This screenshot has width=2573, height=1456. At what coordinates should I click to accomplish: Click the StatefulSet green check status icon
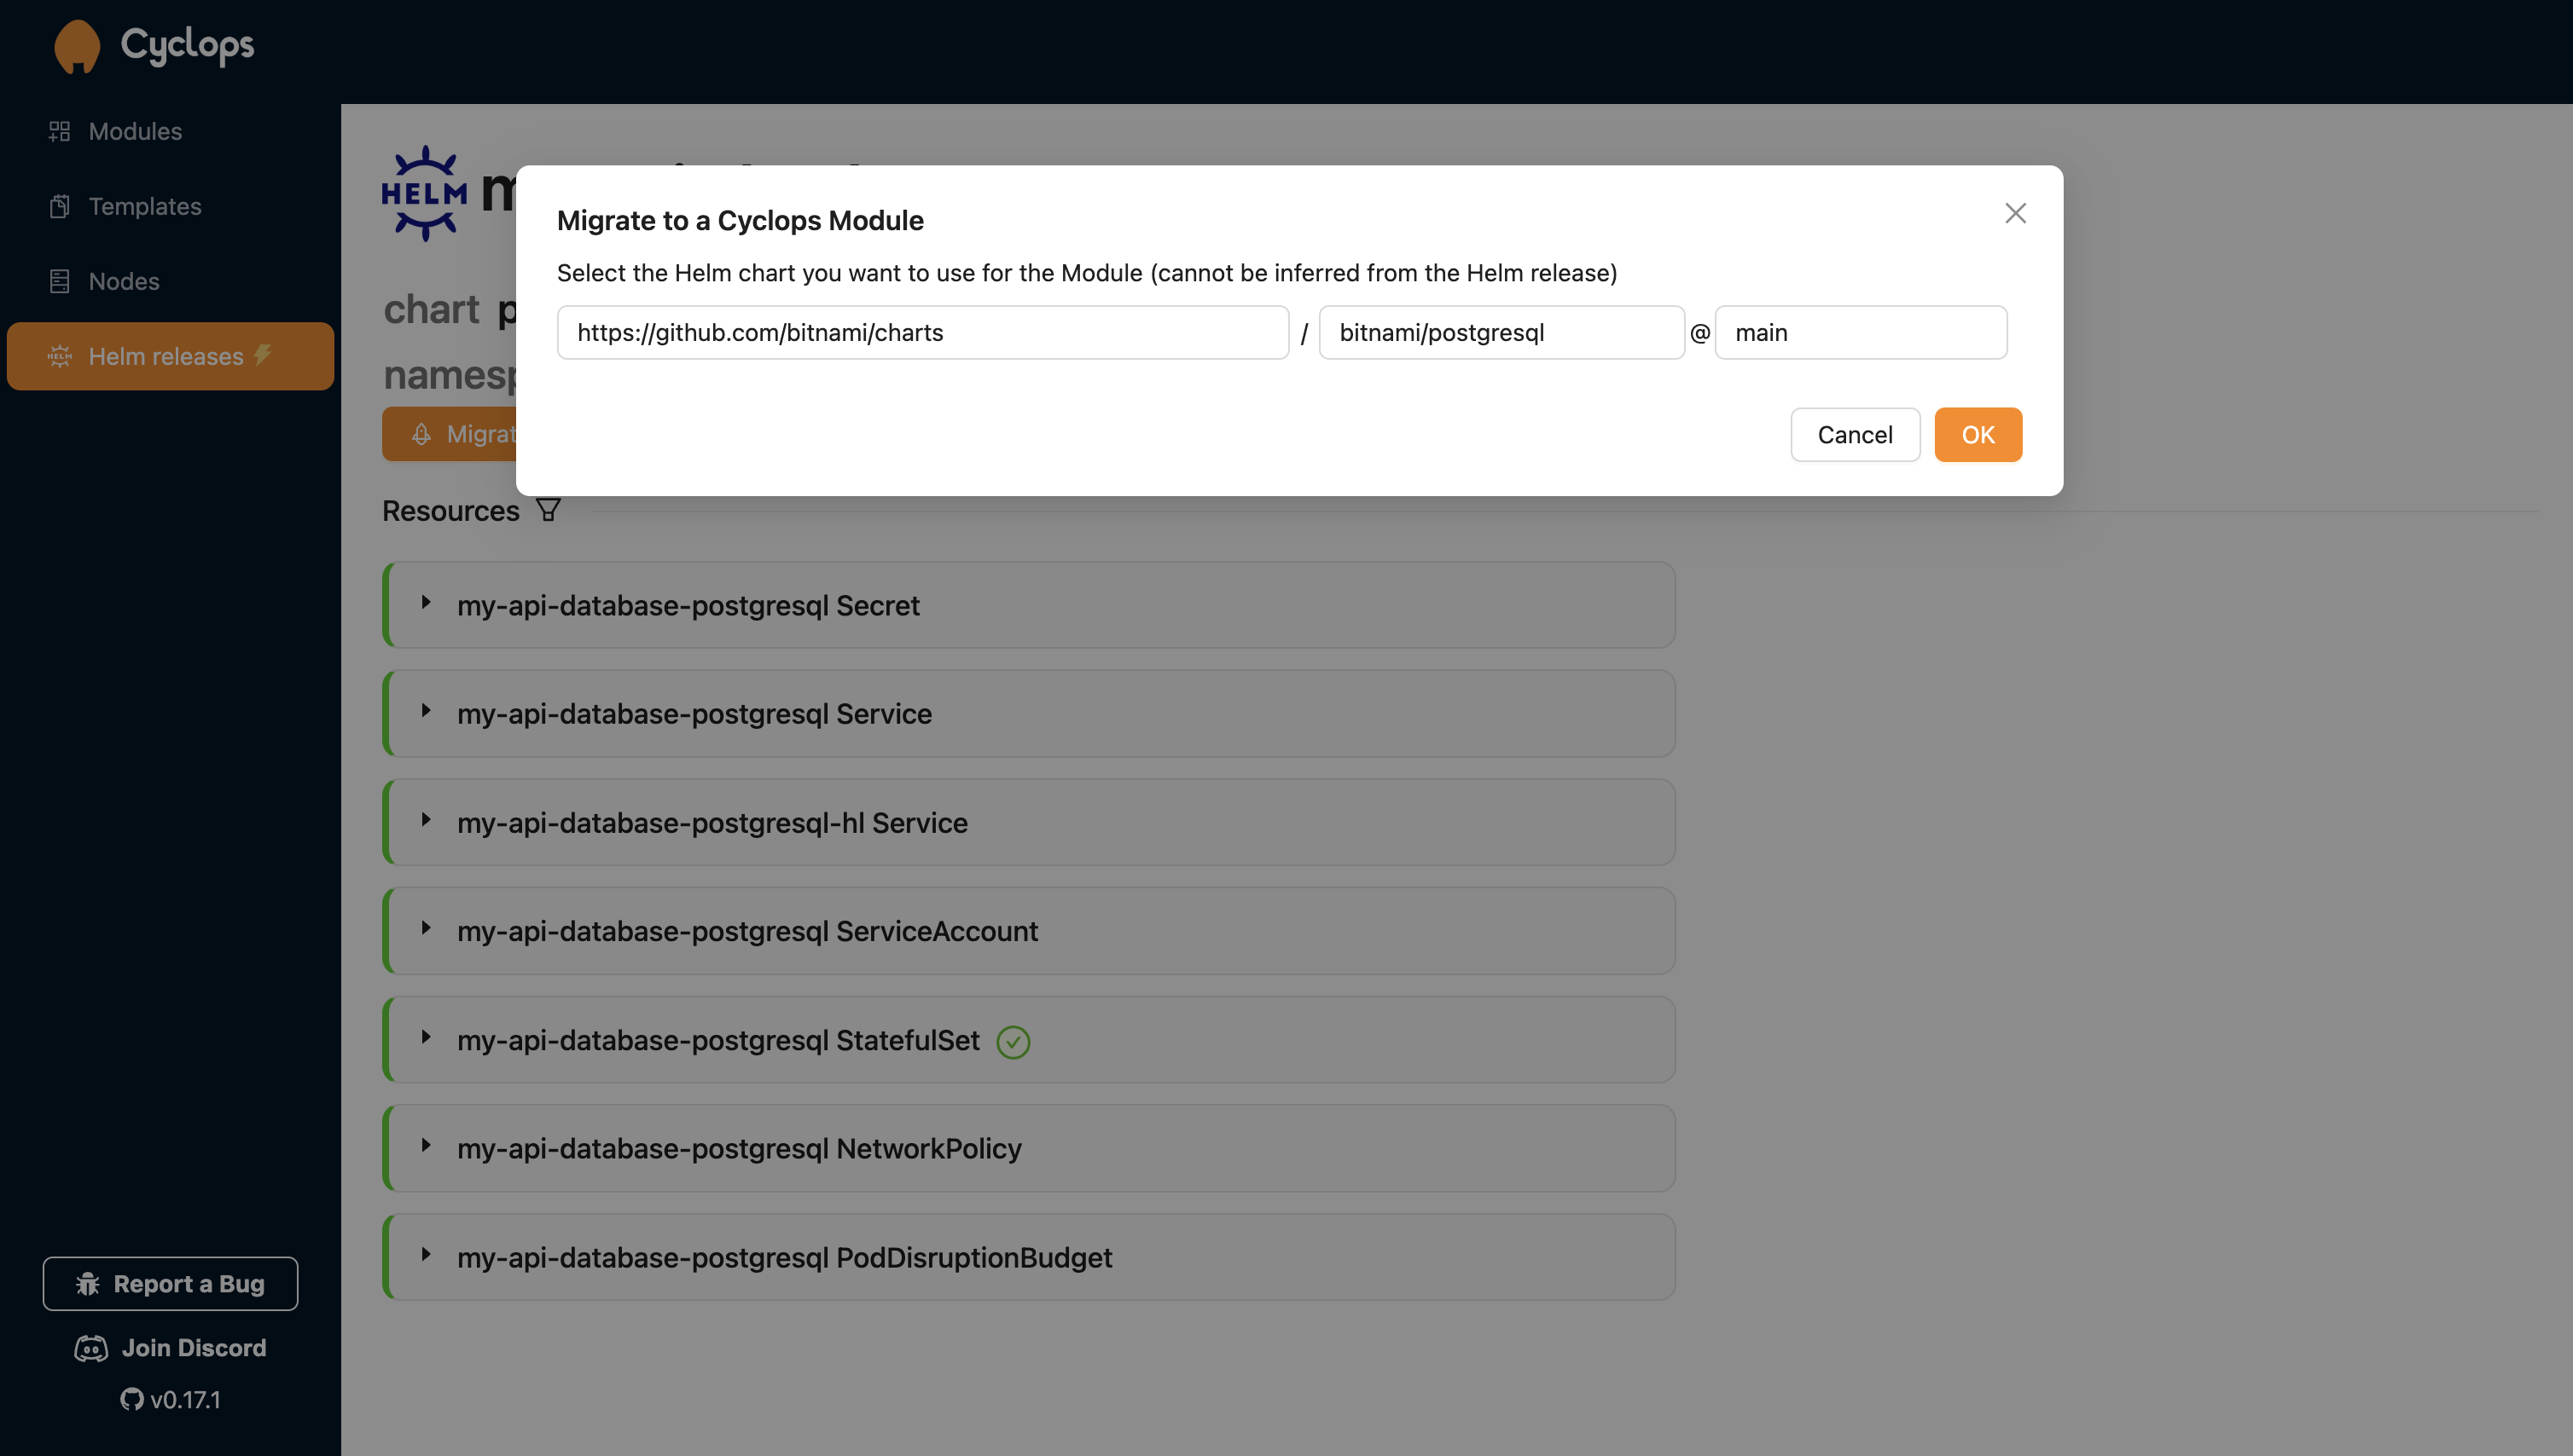pyautogui.click(x=1013, y=1042)
